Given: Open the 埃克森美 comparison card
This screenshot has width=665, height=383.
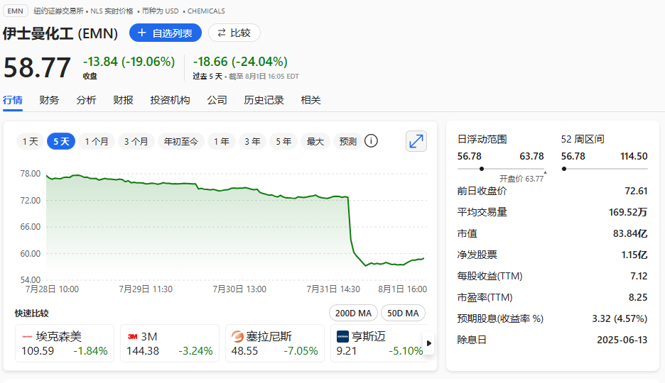Looking at the screenshot, I should point(65,343).
